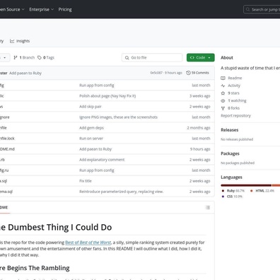View the 1 watching link

click(237, 100)
